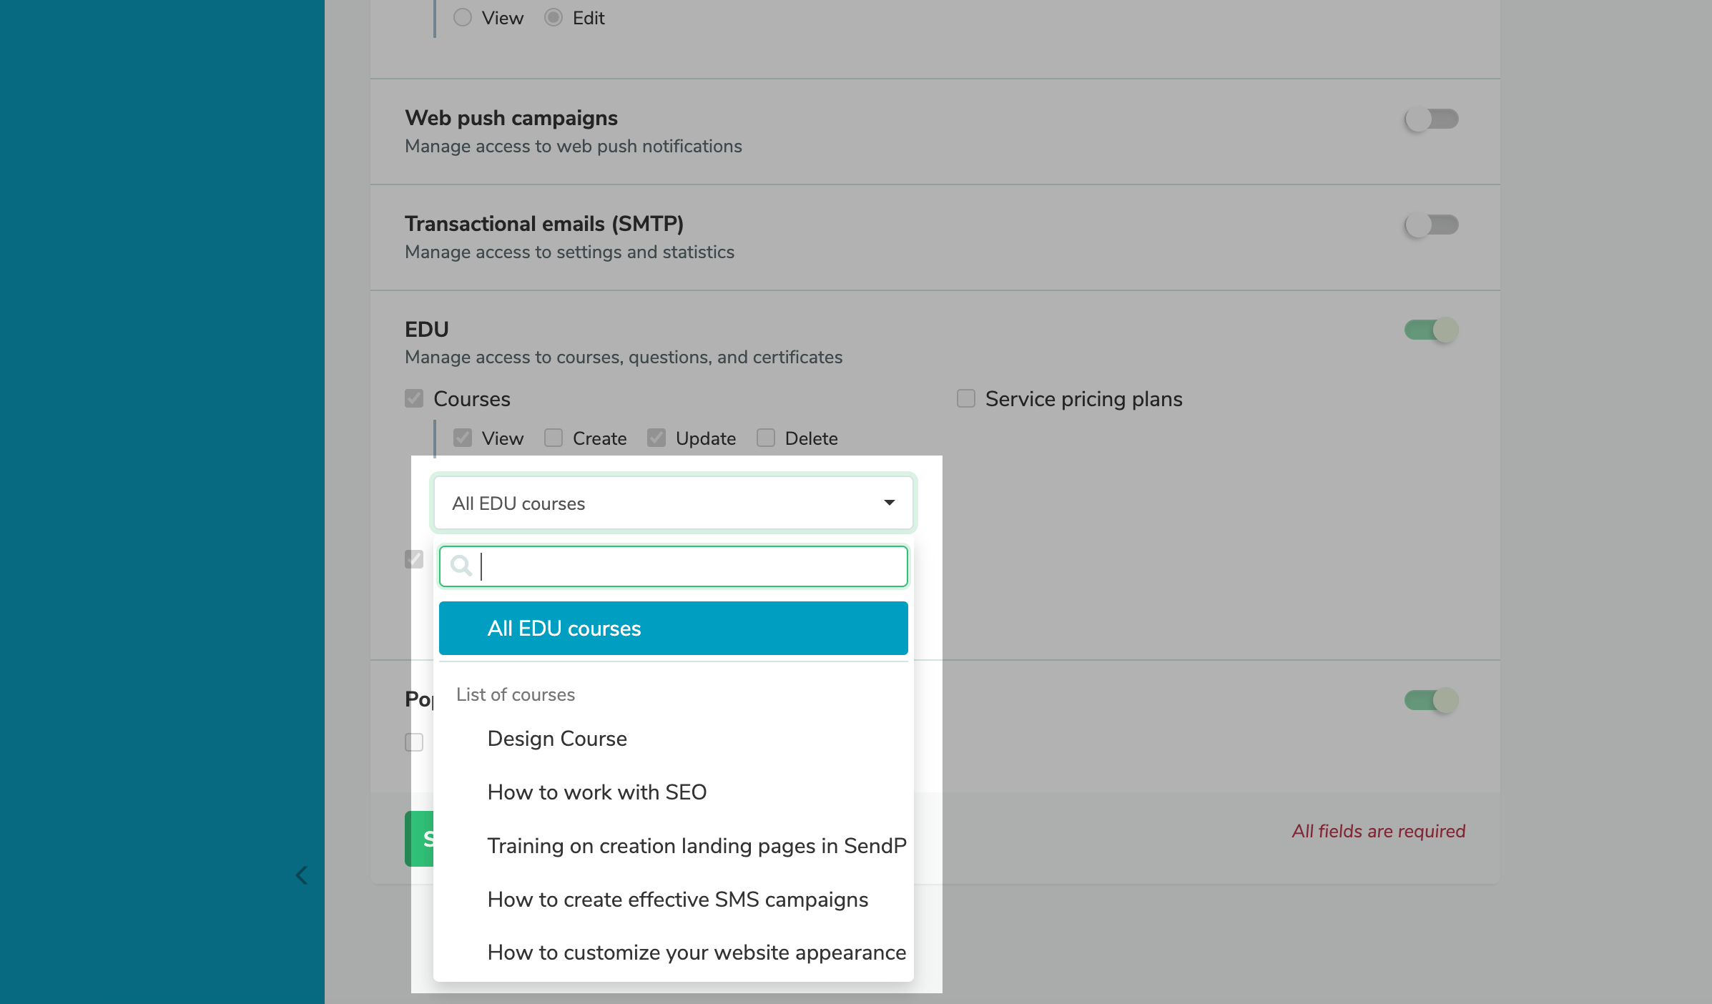The width and height of the screenshot is (1712, 1004).
Task: Click the All fields are required note
Action: [x=1379, y=831]
